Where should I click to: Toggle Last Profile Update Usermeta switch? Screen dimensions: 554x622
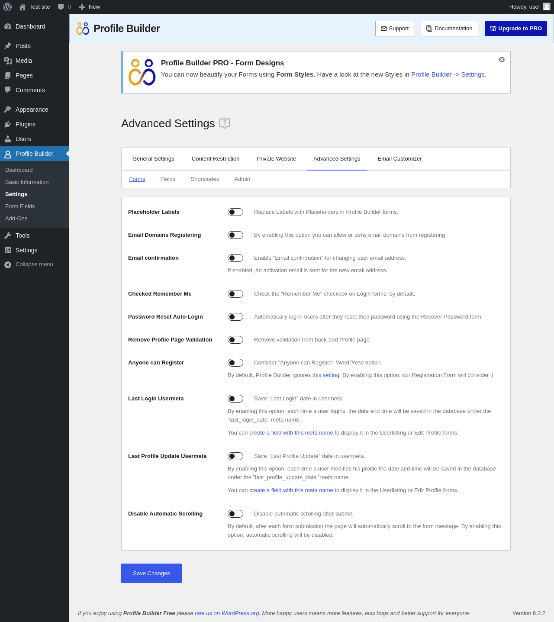(235, 456)
